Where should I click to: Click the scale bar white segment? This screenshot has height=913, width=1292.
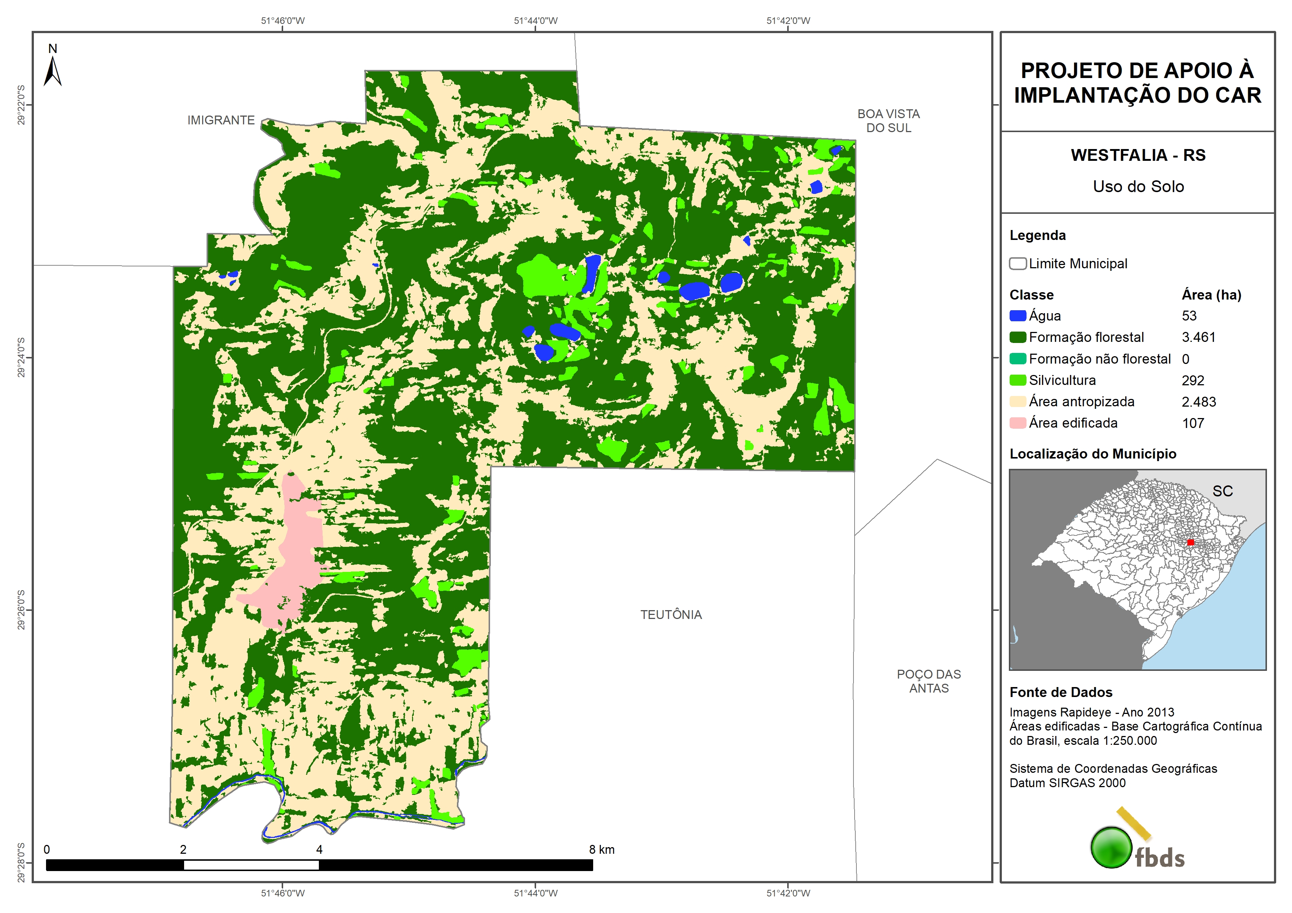[251, 865]
